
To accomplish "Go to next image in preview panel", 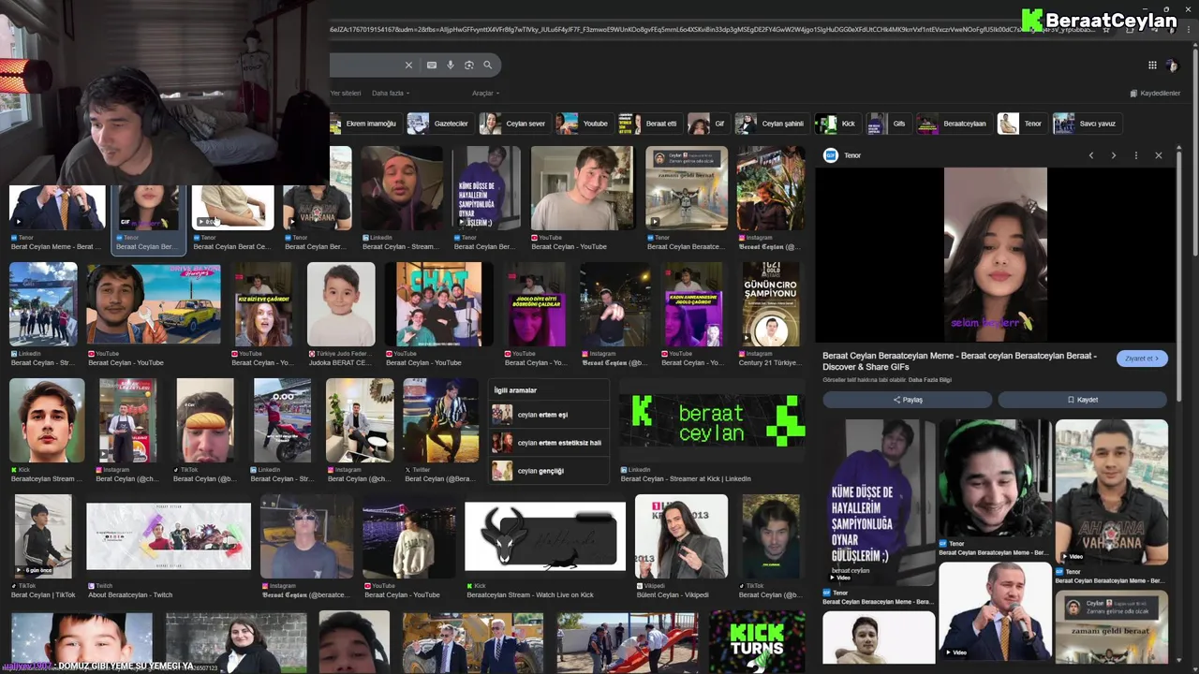I will point(1114,155).
